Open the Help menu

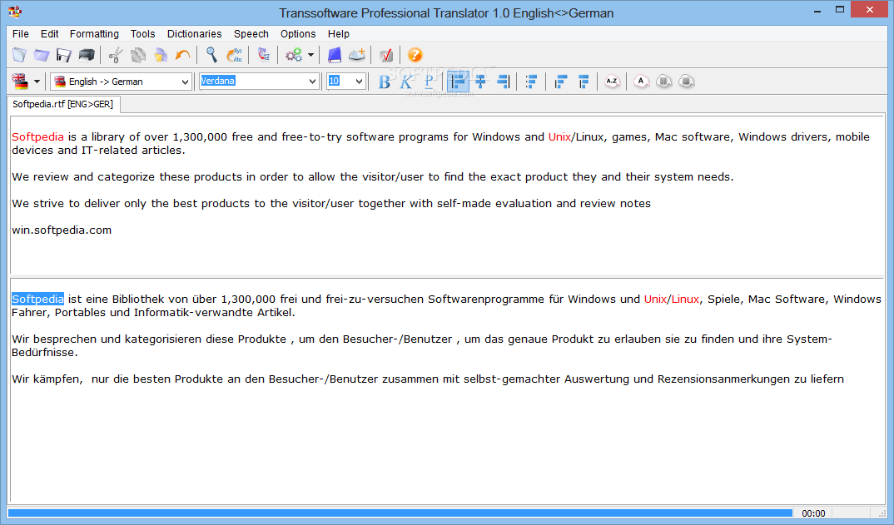[339, 33]
